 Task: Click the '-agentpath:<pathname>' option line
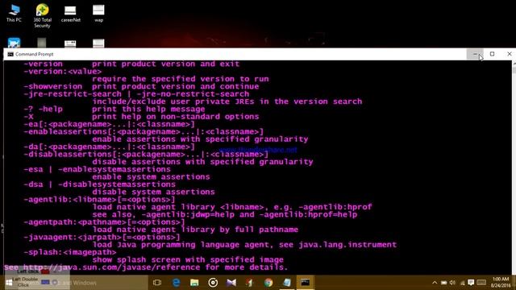(x=104, y=222)
